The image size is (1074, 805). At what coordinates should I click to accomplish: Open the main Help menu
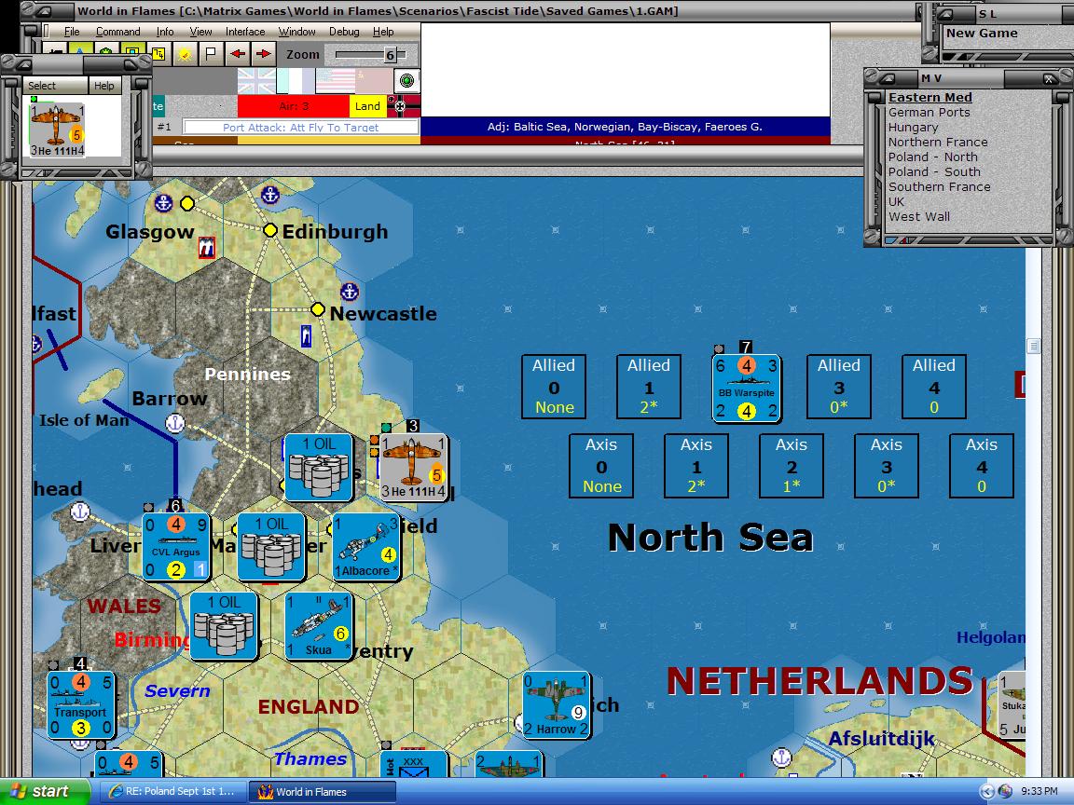click(x=383, y=32)
